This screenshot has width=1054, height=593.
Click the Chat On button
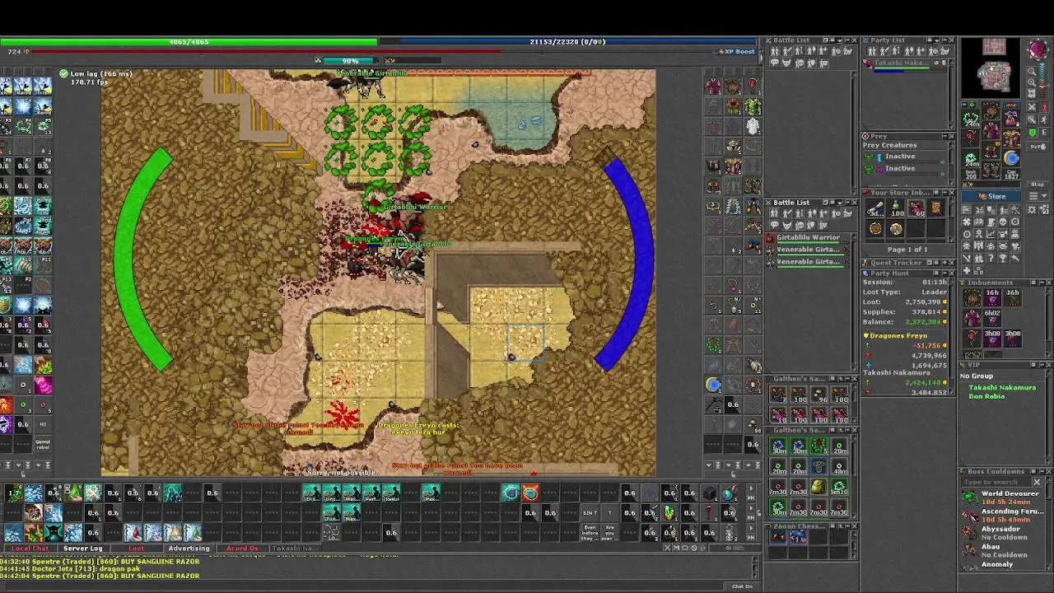[x=742, y=586]
